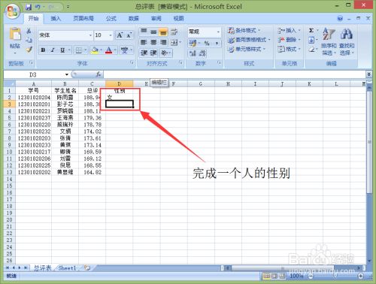
Task: Select the Sheet1 worksheet tab
Action: 67,267
